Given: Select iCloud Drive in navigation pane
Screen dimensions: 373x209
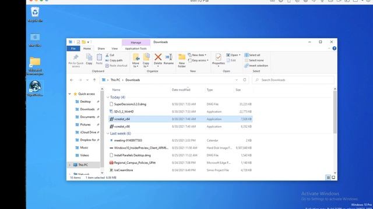Looking at the screenshot, I should (x=88, y=132).
